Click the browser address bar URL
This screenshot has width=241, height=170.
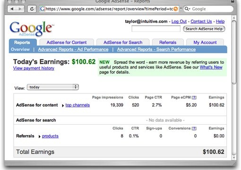109,9
